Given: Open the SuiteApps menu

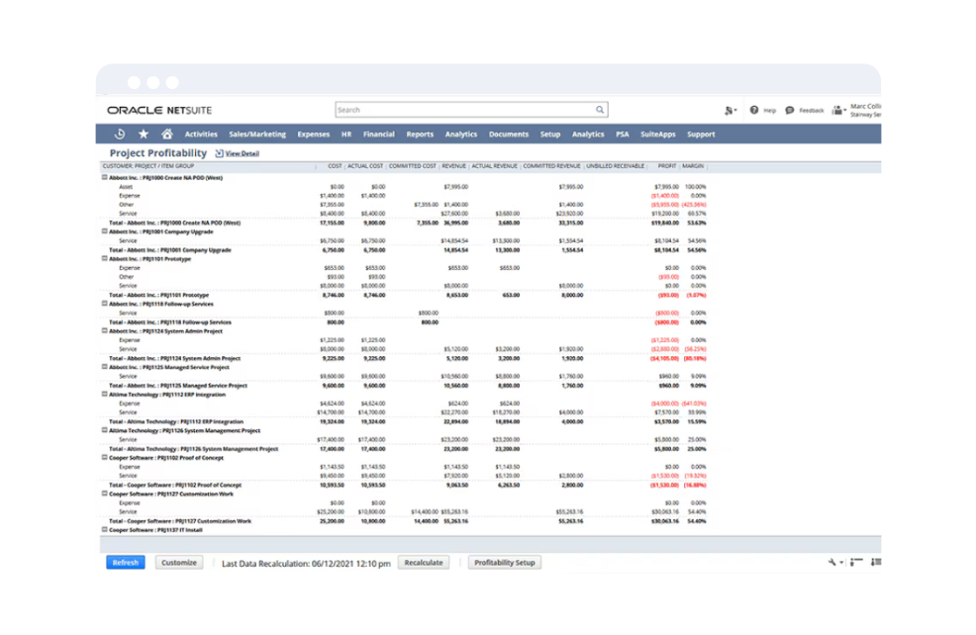Looking at the screenshot, I should (x=657, y=135).
